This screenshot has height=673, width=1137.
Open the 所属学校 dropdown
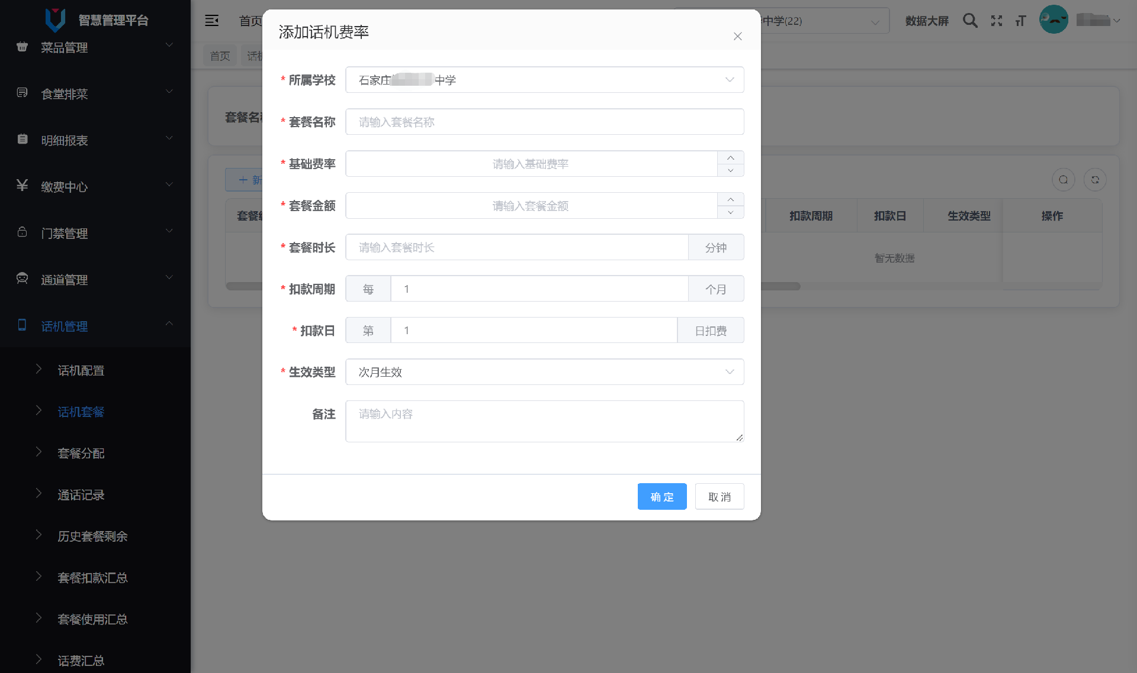544,80
